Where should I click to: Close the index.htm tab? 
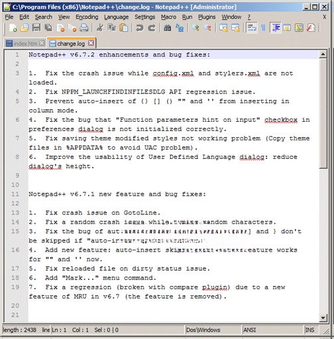click(42, 43)
